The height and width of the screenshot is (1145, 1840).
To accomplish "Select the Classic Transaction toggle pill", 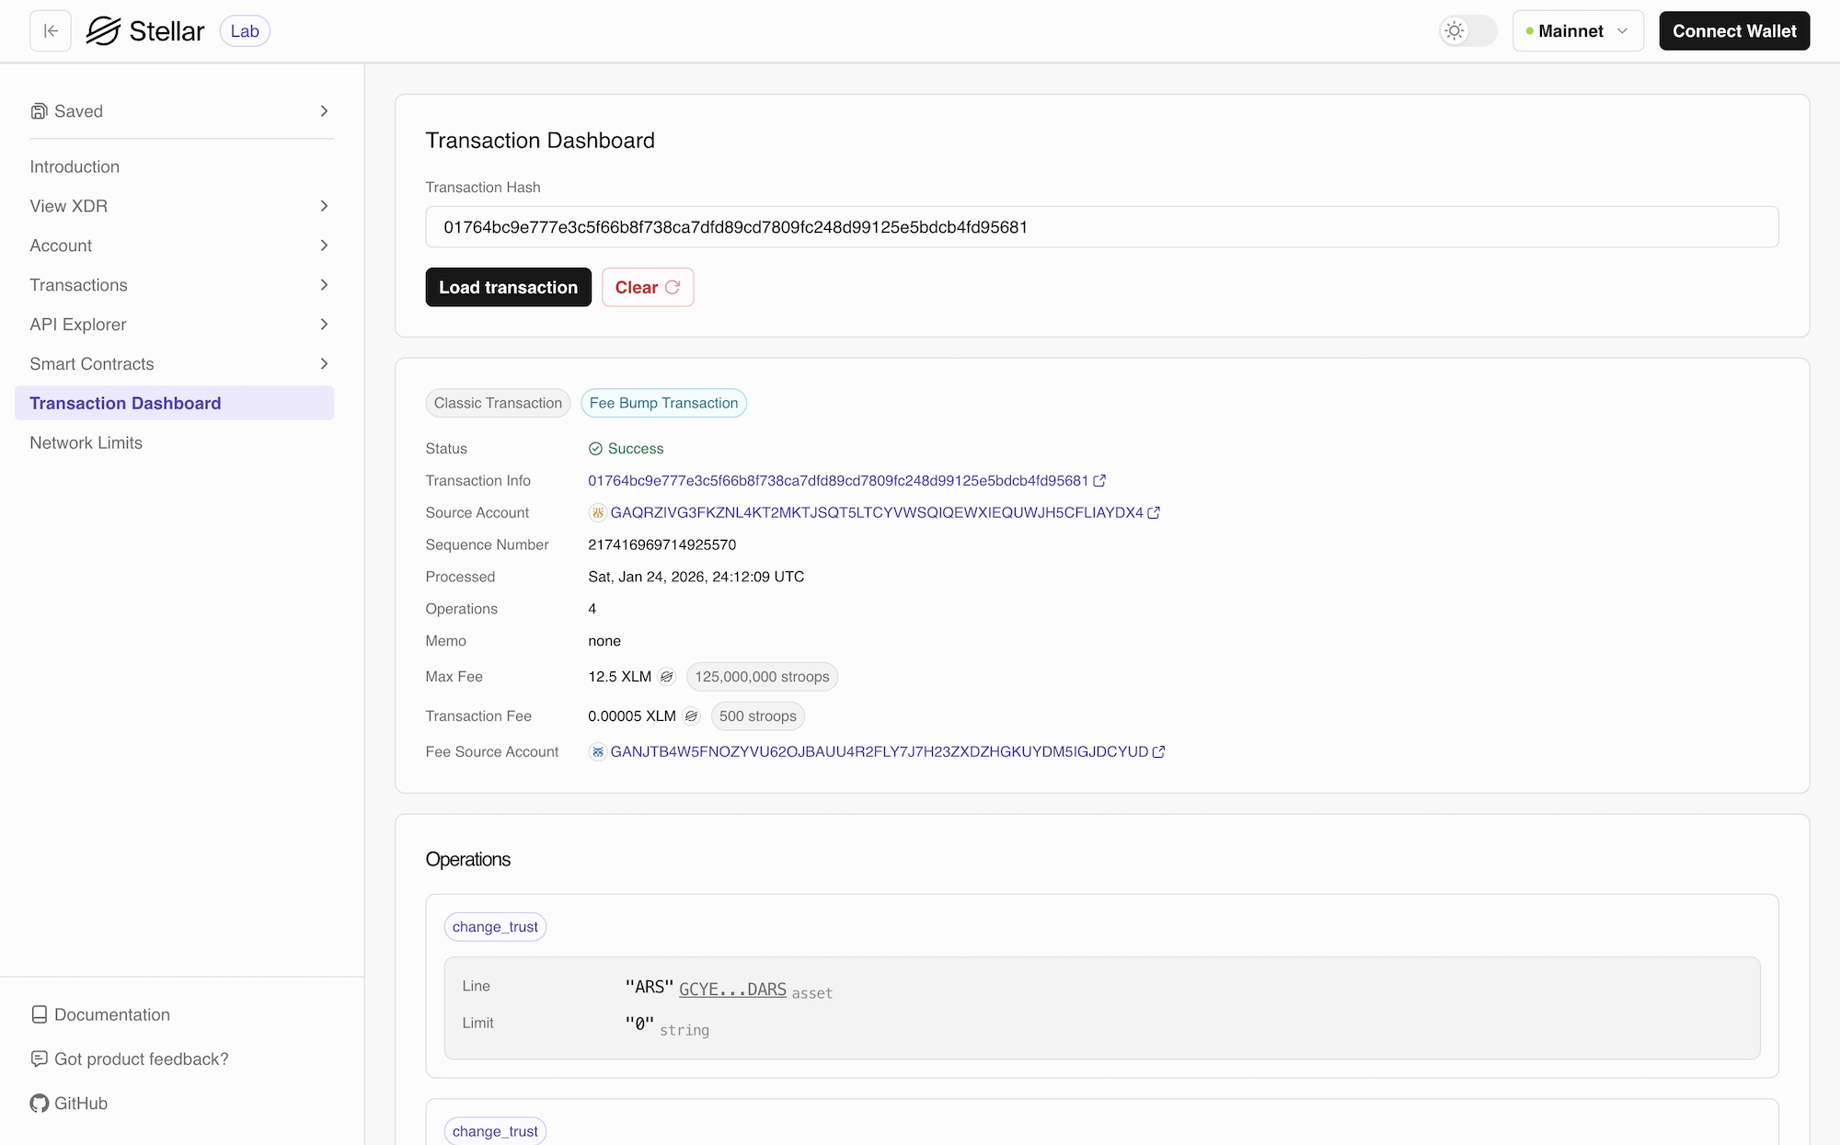I will 498,403.
